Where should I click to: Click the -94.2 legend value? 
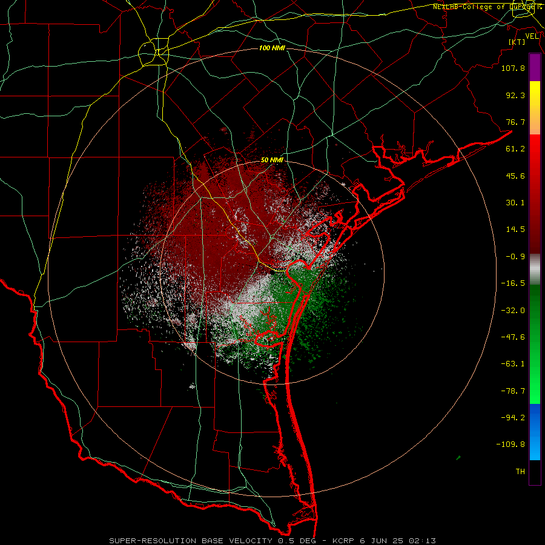[513, 418]
